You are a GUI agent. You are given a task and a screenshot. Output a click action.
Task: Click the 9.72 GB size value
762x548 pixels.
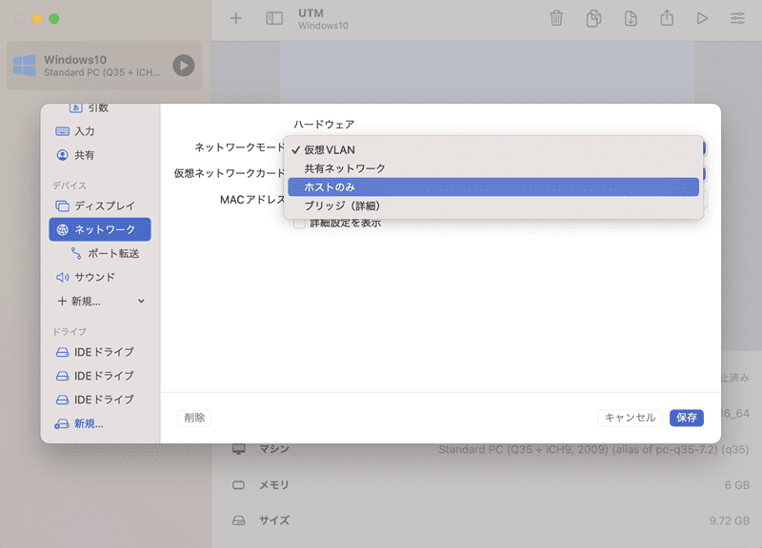729,520
